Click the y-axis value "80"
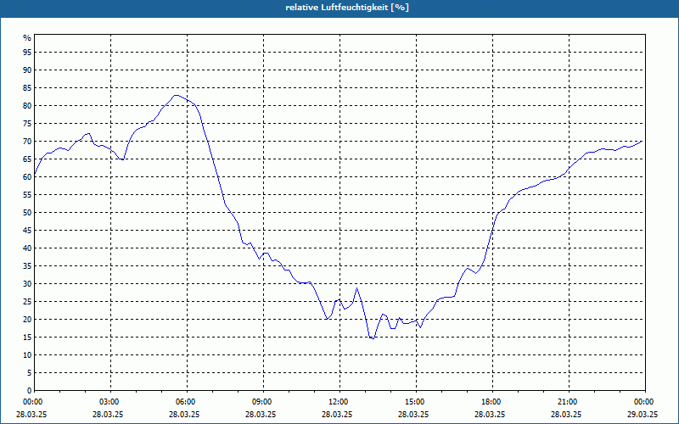 (27, 105)
